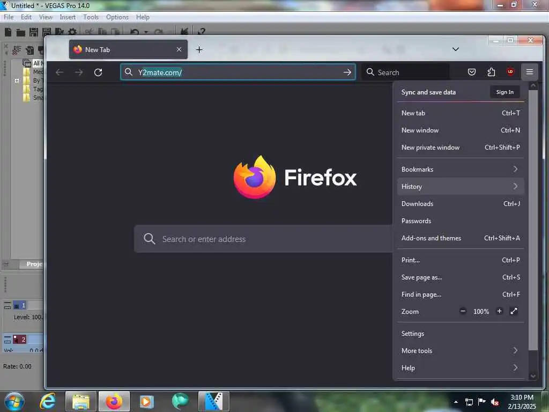Click the uBlock Origin extension icon

pos(510,72)
